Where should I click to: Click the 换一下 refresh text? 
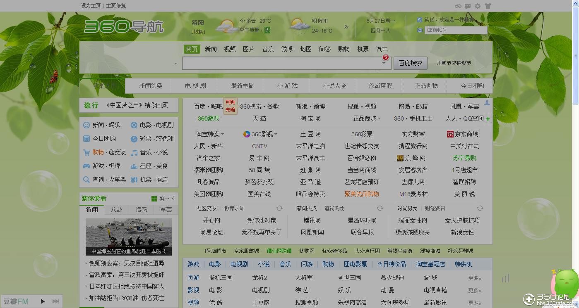167,199
